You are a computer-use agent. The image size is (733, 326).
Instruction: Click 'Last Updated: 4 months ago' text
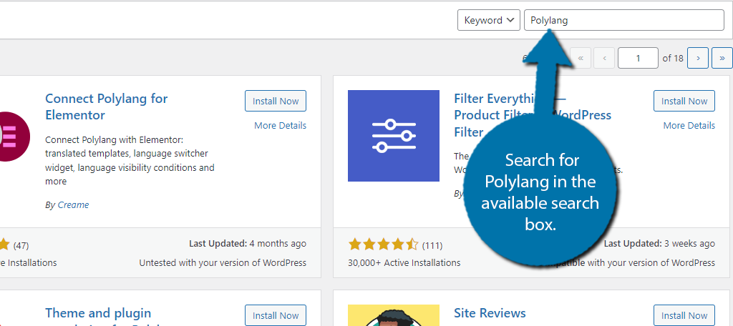[248, 243]
